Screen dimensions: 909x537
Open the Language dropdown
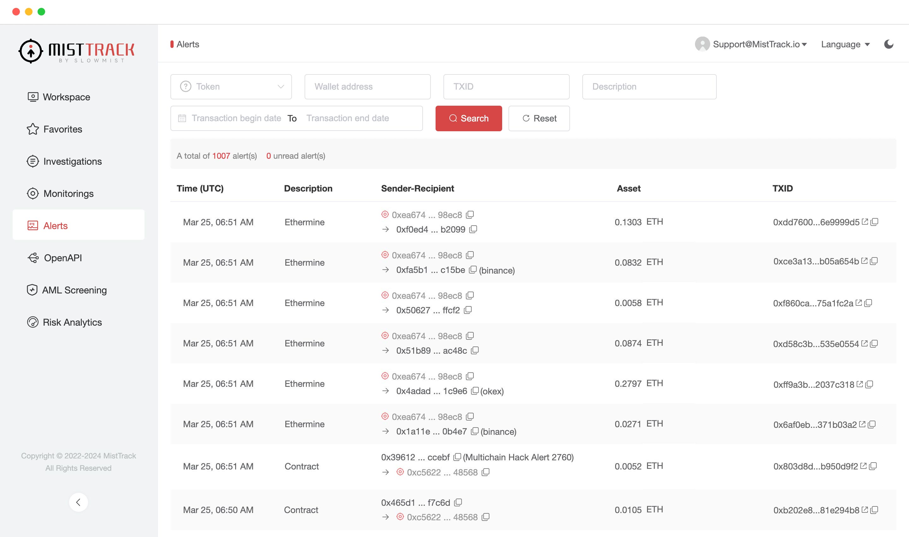(x=845, y=44)
